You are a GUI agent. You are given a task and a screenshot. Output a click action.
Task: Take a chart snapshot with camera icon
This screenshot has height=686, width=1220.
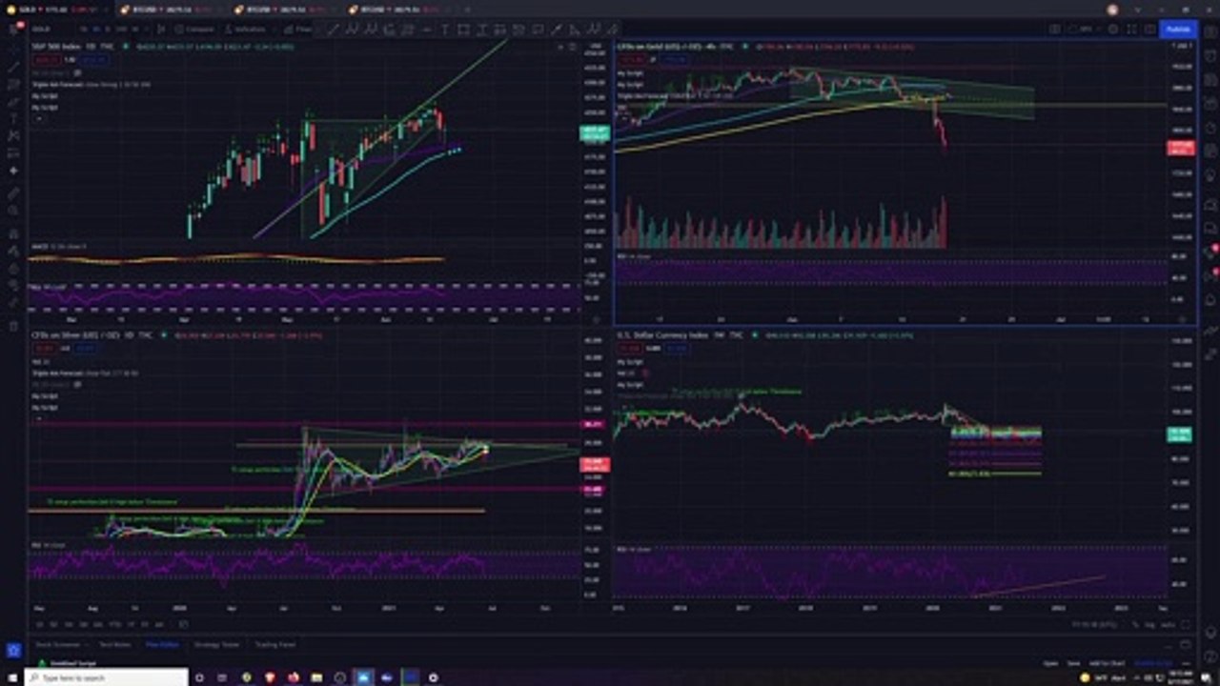point(1151,30)
